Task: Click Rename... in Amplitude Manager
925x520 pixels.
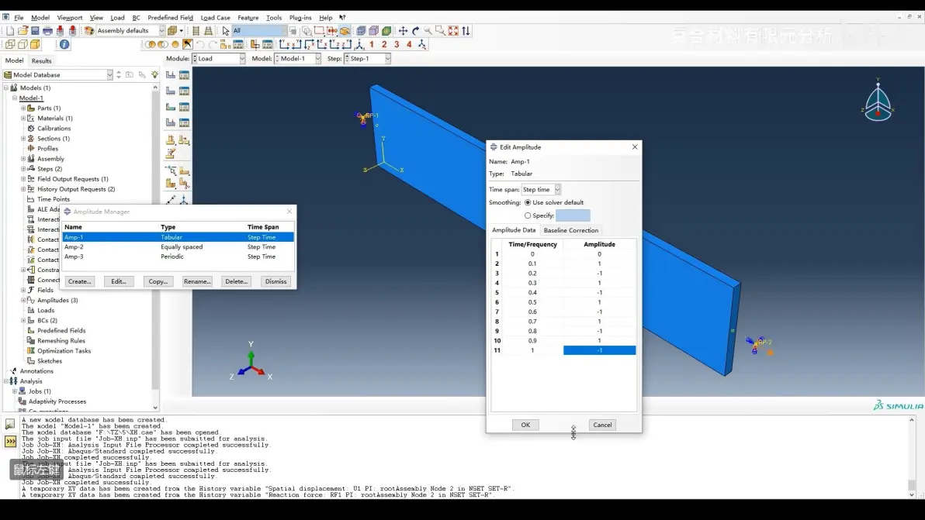Action: point(197,281)
